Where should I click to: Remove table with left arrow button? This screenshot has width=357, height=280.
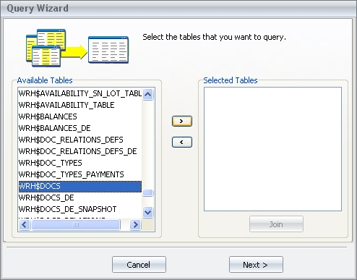[182, 142]
